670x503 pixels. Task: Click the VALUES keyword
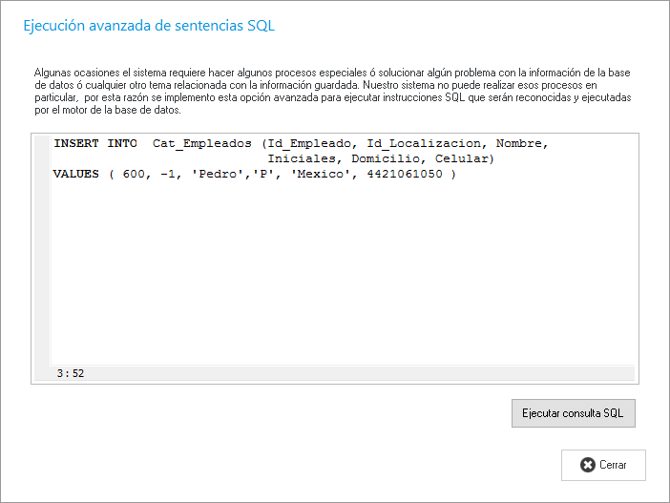tap(76, 175)
